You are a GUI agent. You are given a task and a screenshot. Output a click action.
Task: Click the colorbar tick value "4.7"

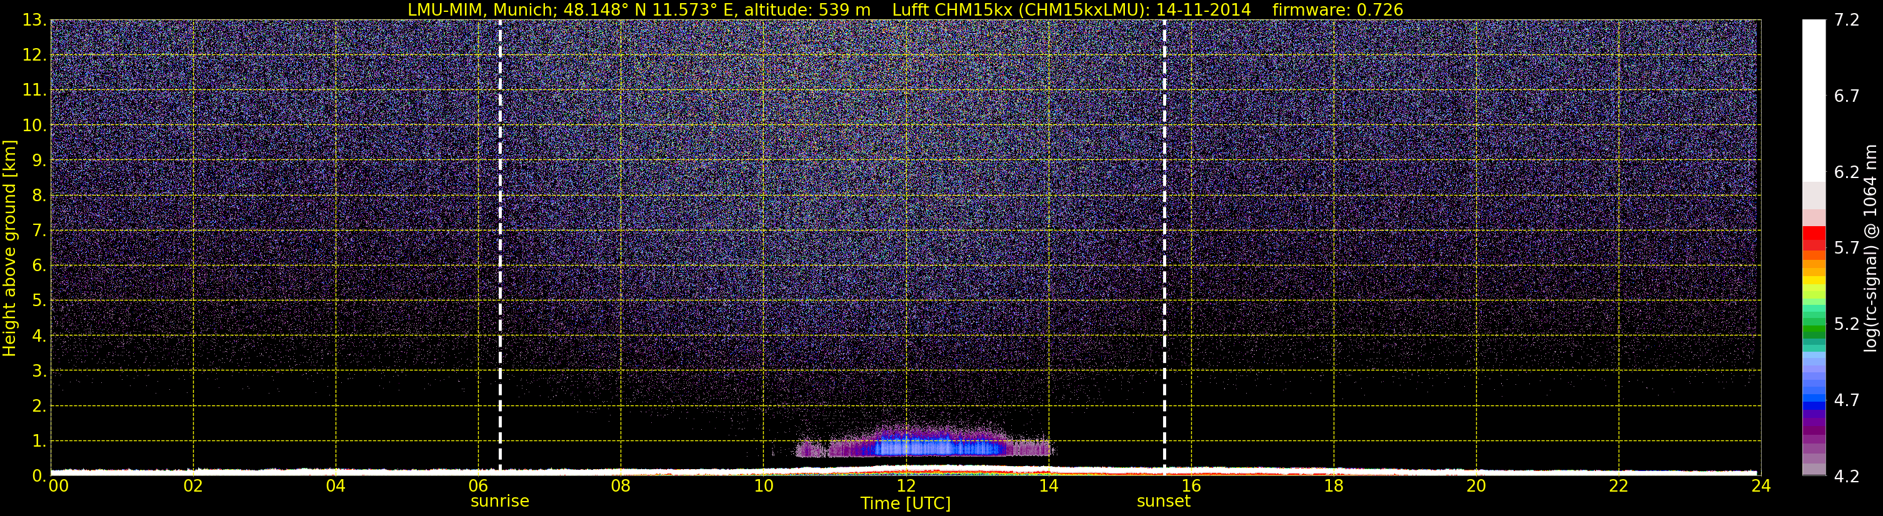point(1847,400)
